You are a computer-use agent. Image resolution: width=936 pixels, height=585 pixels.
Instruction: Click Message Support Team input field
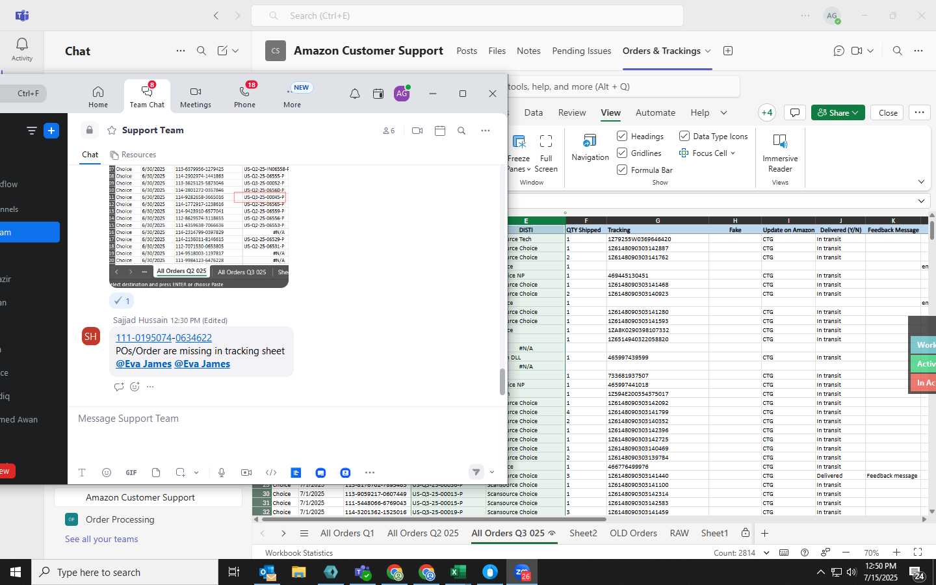pos(286,419)
